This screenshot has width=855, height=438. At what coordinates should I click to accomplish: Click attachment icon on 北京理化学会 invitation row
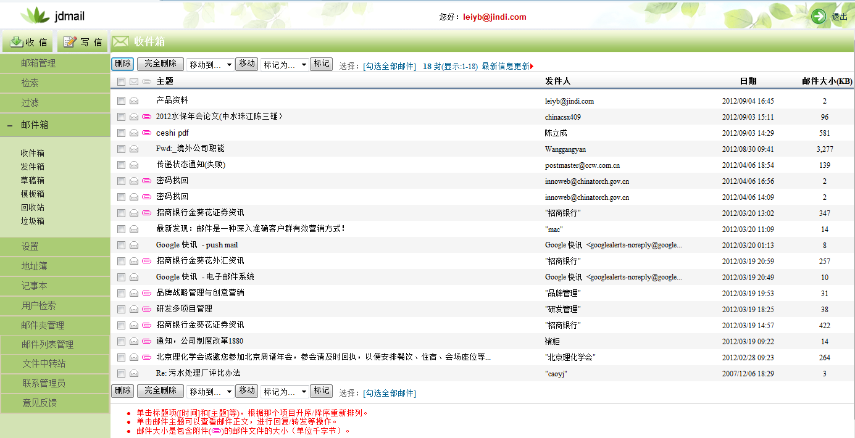pos(146,357)
